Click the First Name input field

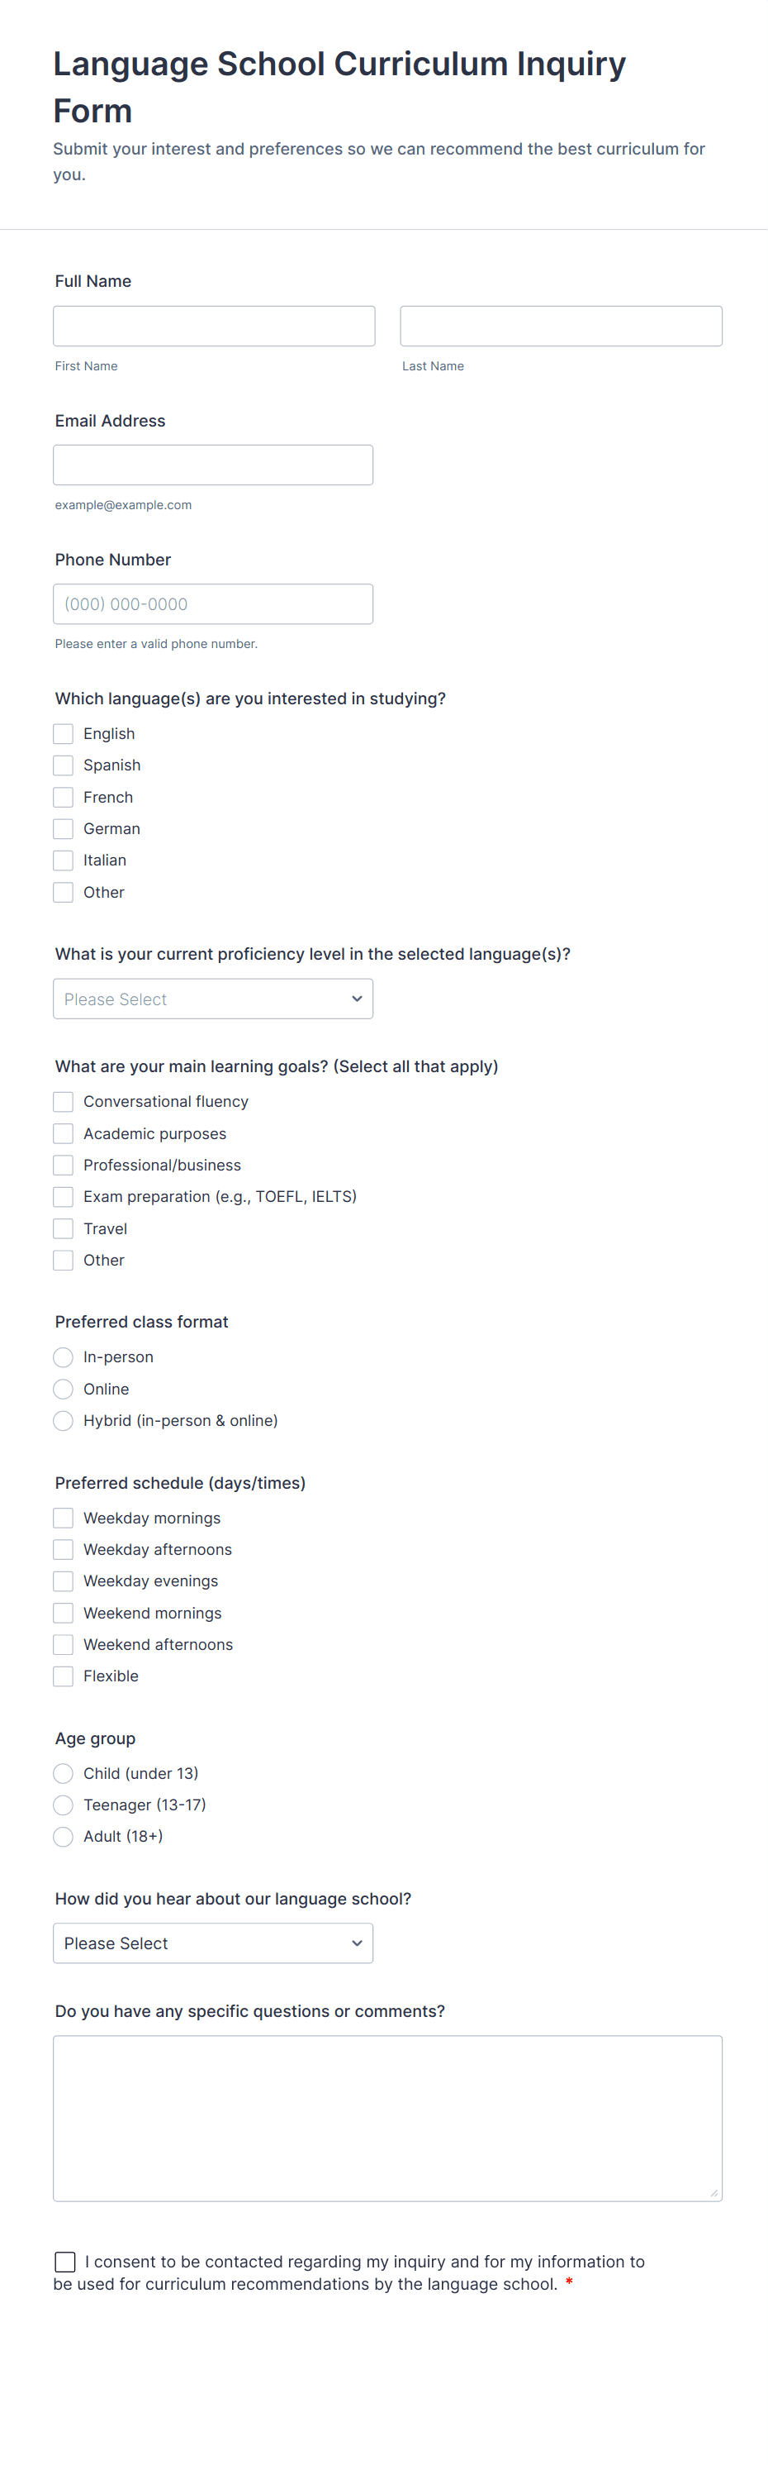(x=214, y=327)
